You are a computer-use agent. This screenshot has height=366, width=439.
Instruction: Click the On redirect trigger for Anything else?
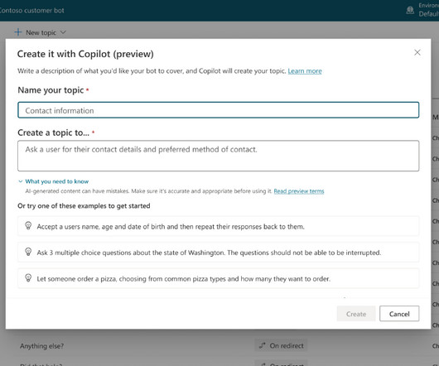281,345
